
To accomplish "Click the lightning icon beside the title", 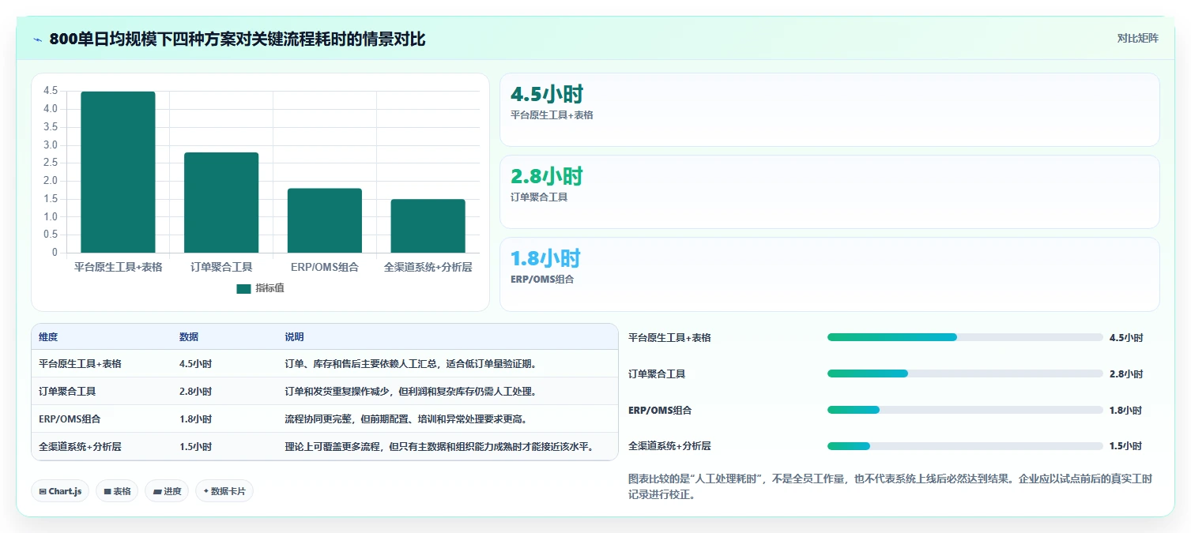I will tap(38, 39).
